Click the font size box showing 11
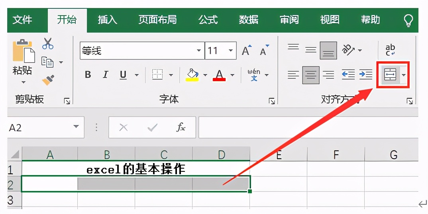428x214 pixels. coord(220,51)
